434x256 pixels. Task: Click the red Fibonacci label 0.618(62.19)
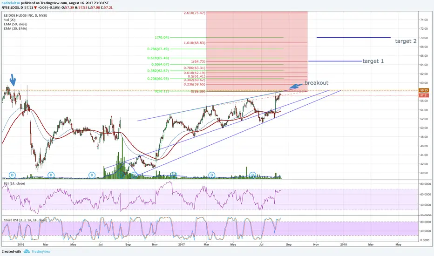click(x=195, y=73)
